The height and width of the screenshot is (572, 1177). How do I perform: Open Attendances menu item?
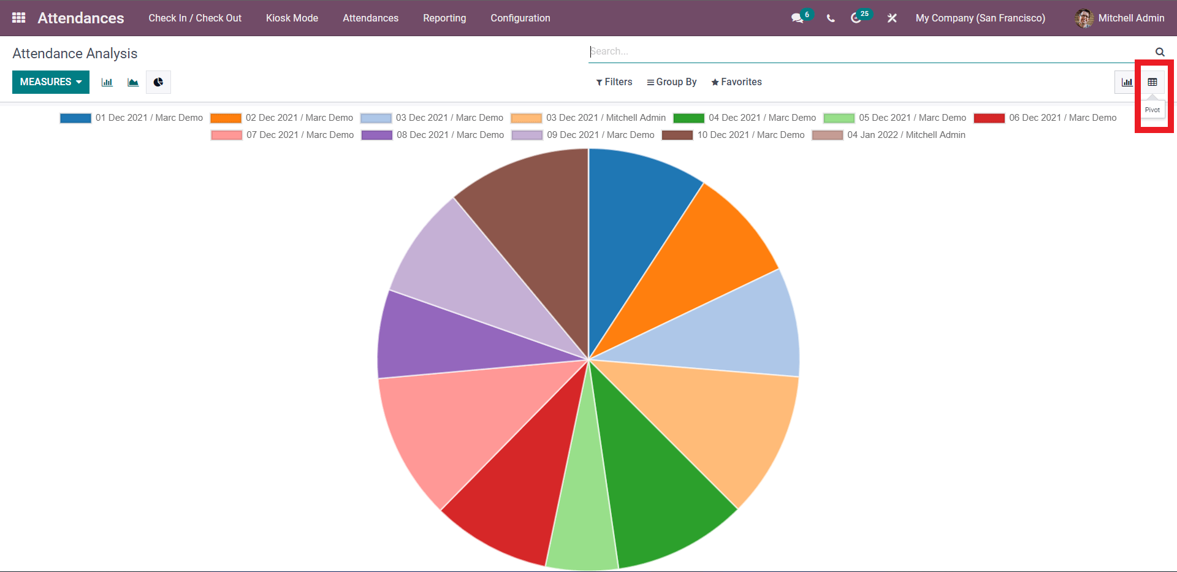coord(370,18)
